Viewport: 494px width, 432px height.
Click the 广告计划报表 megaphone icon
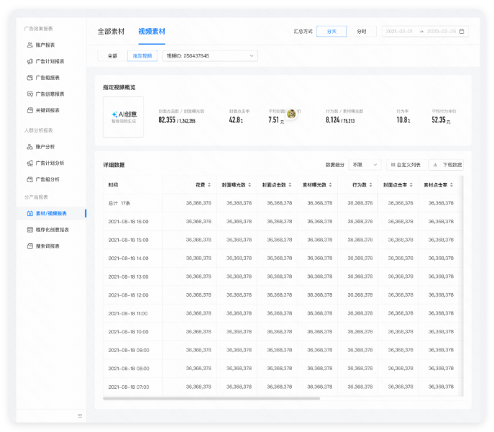pyautogui.click(x=29, y=61)
